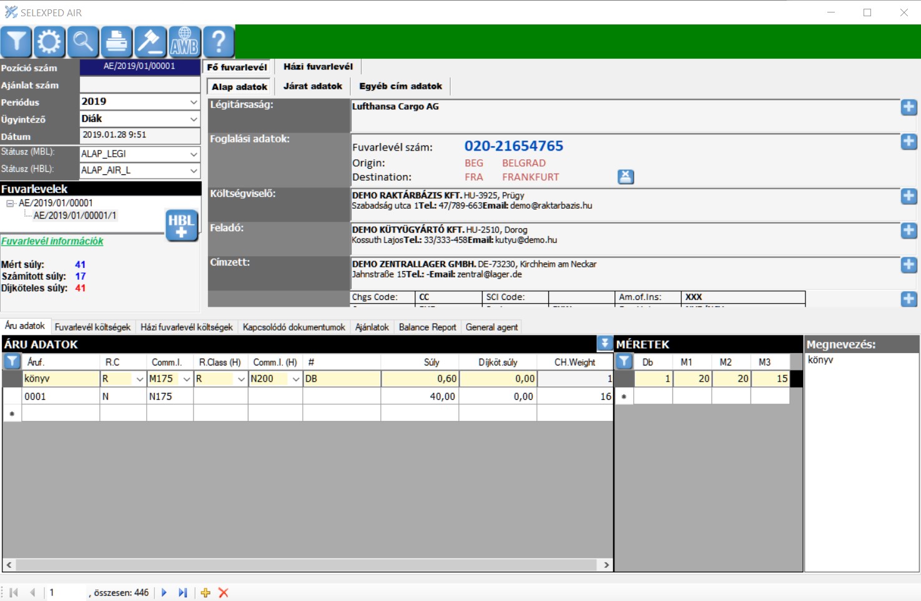Expand the R.C dropdown in the könyv row
Viewport: 921px width, 601px height.
[x=140, y=379]
